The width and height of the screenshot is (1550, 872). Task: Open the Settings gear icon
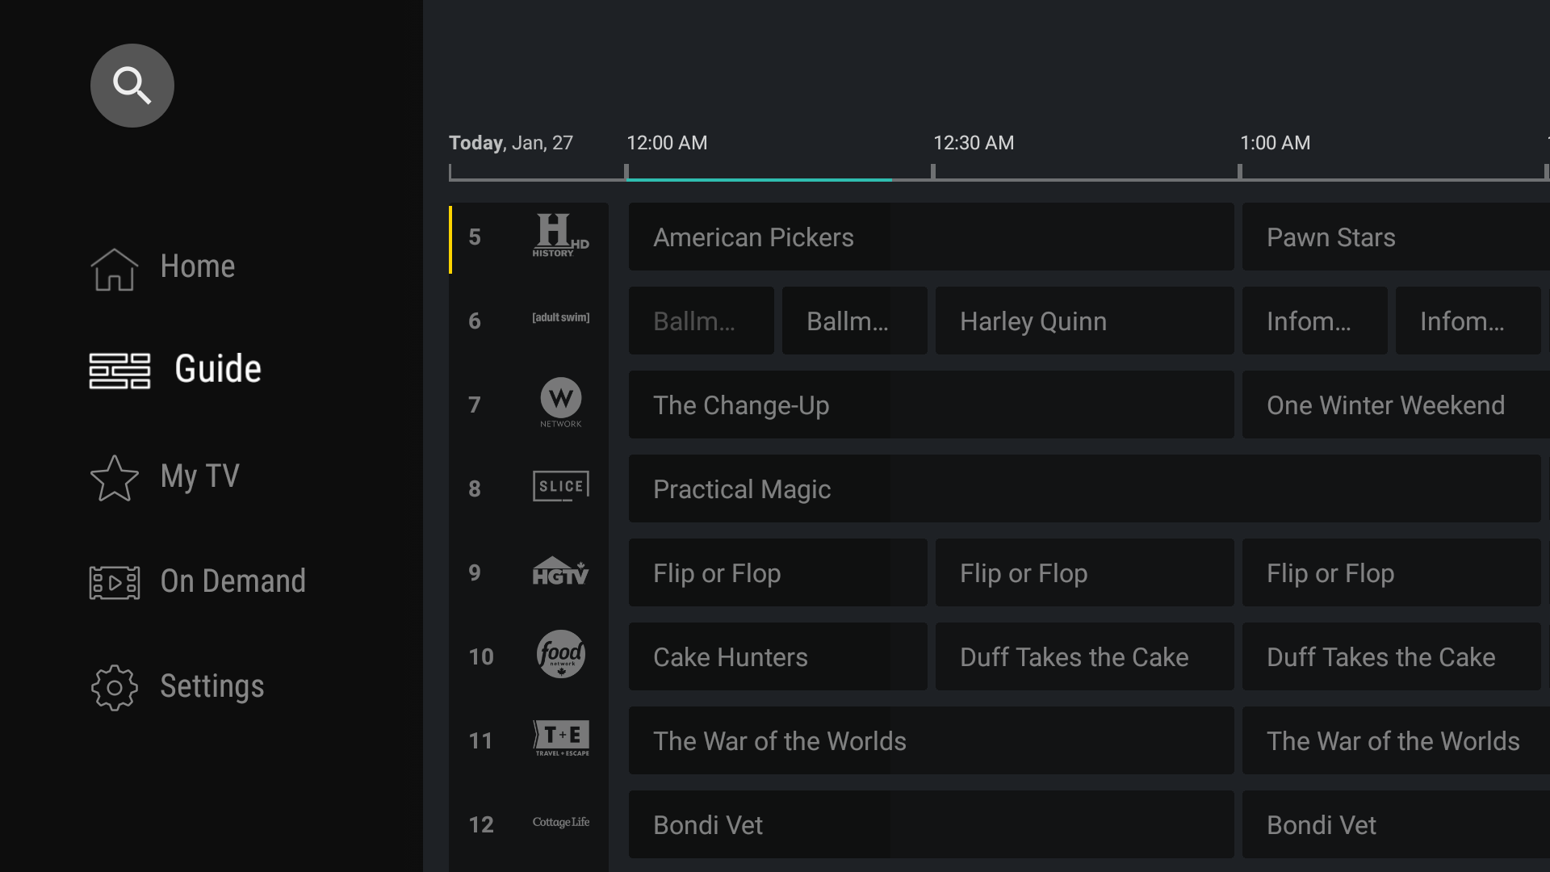tap(114, 687)
